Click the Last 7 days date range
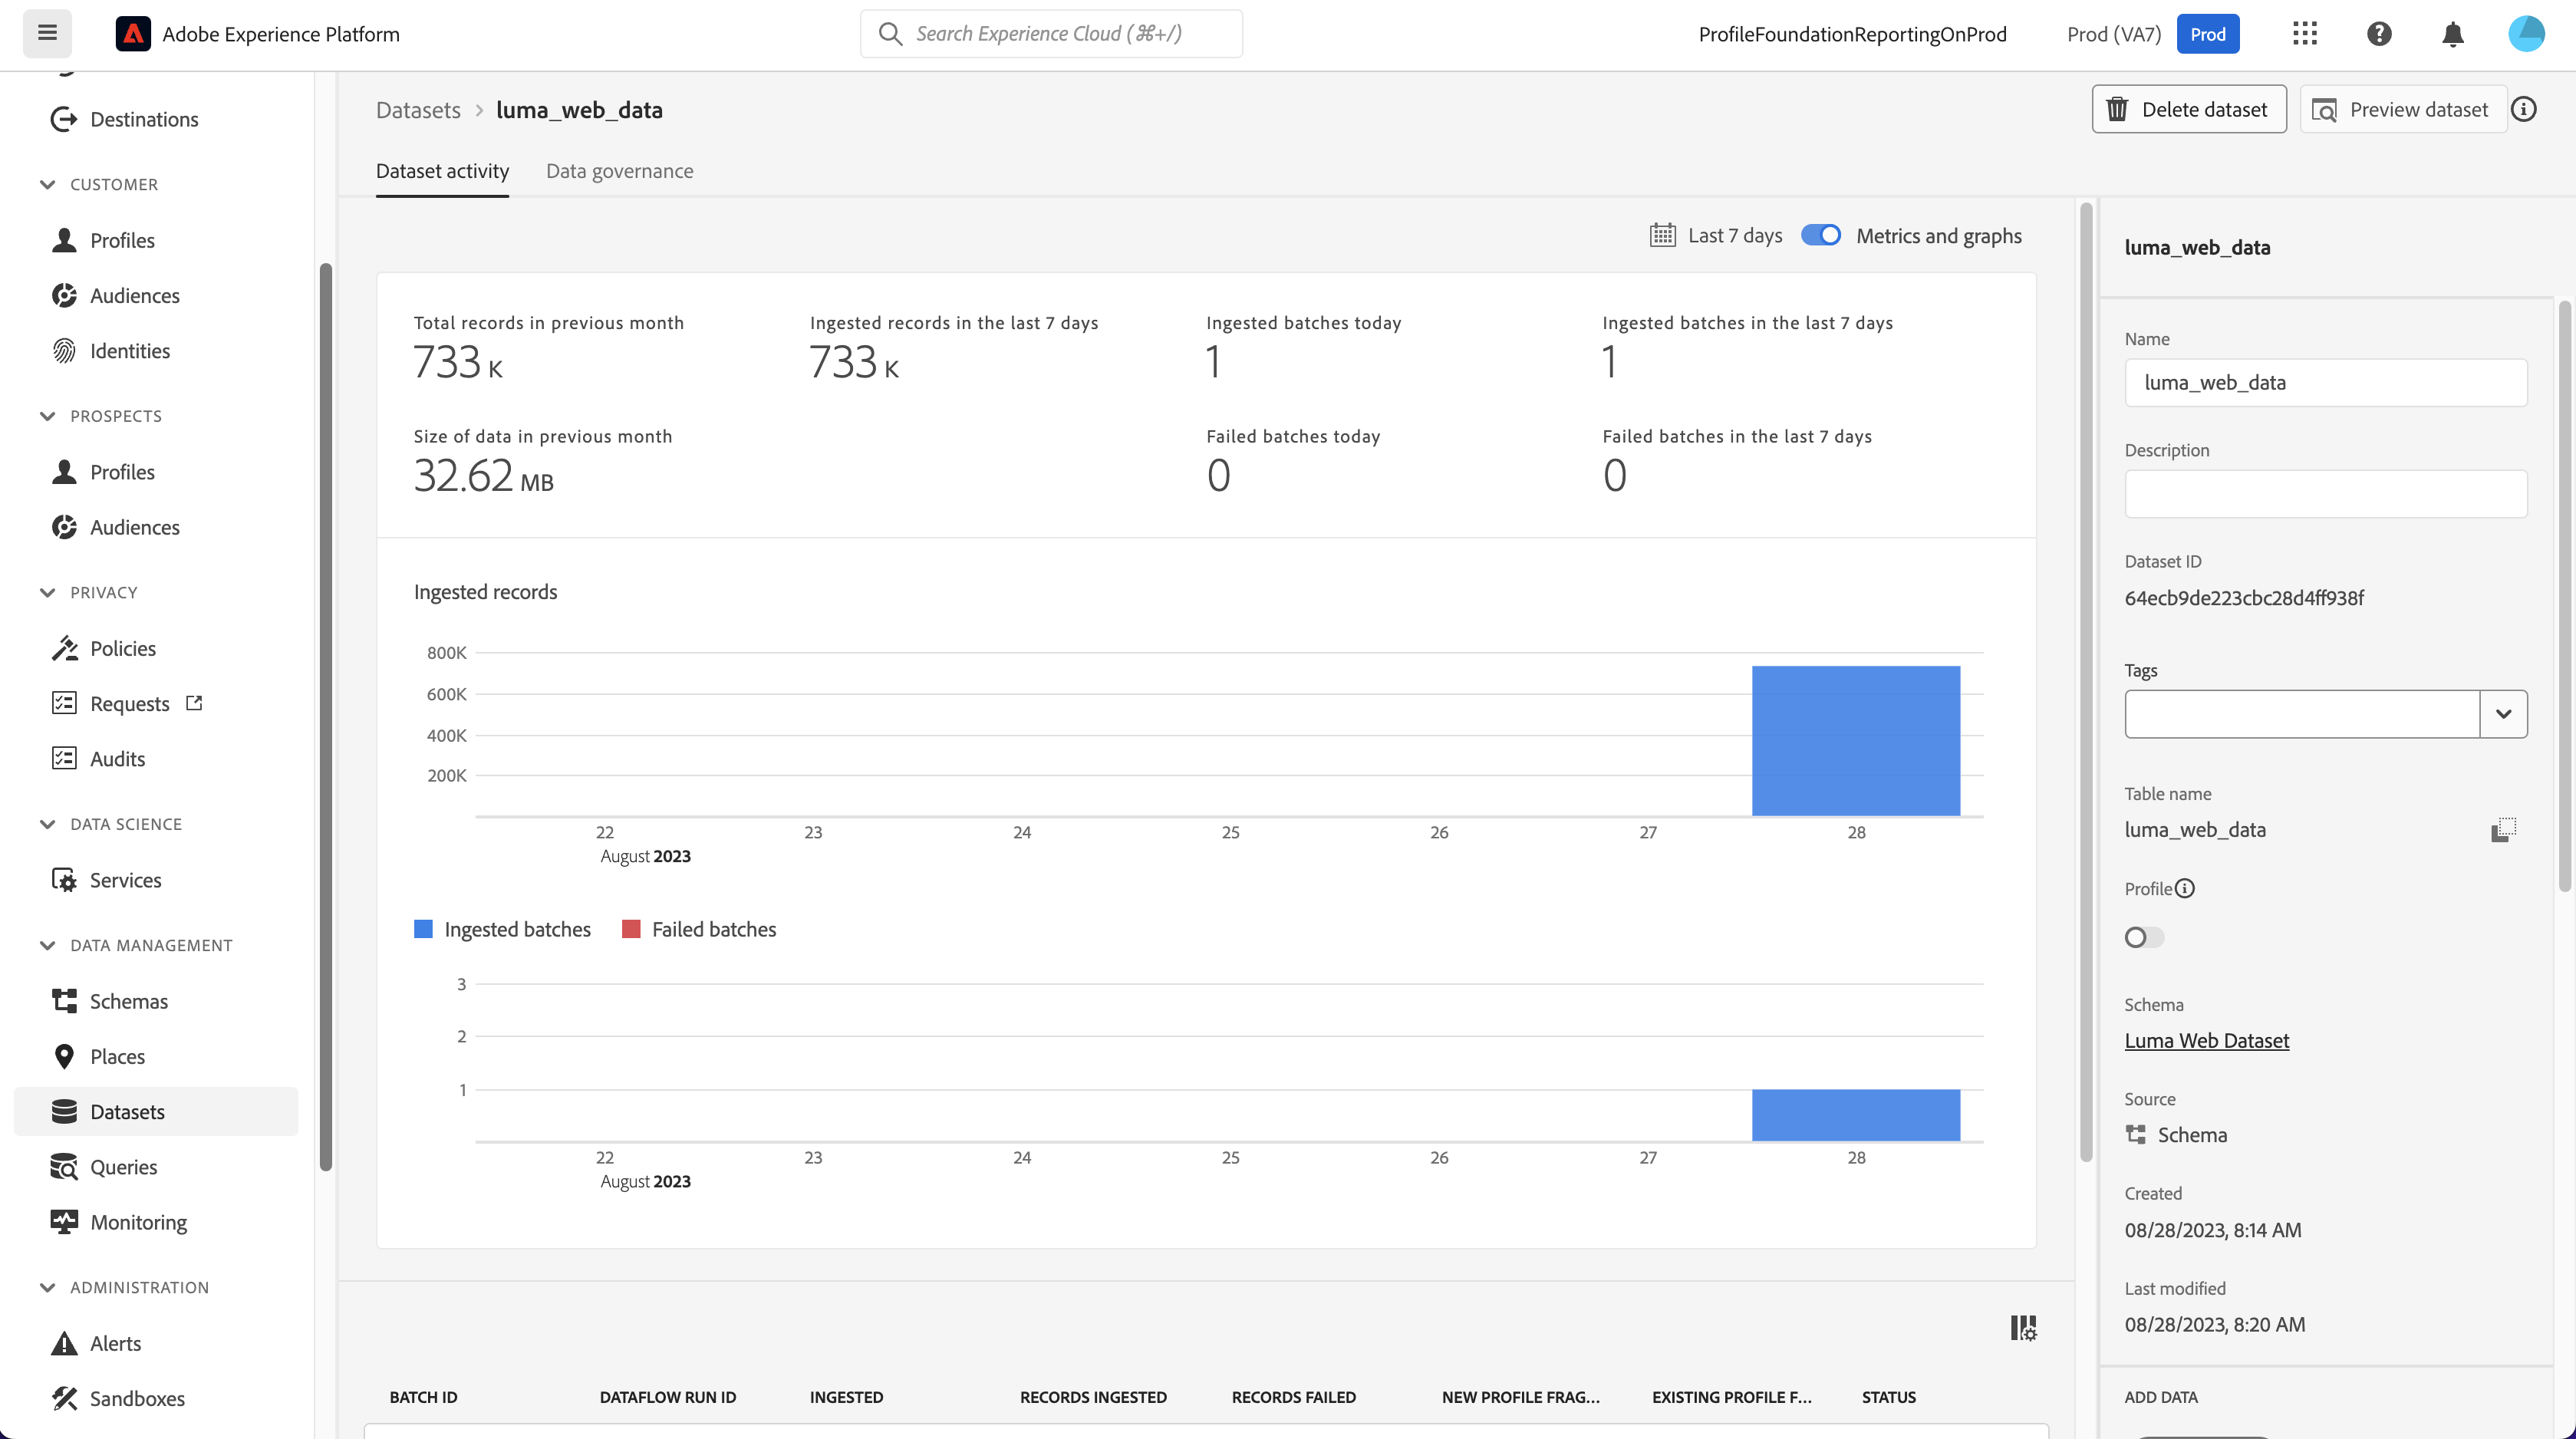Screen dimensions: 2576x1439 [x=1735, y=235]
